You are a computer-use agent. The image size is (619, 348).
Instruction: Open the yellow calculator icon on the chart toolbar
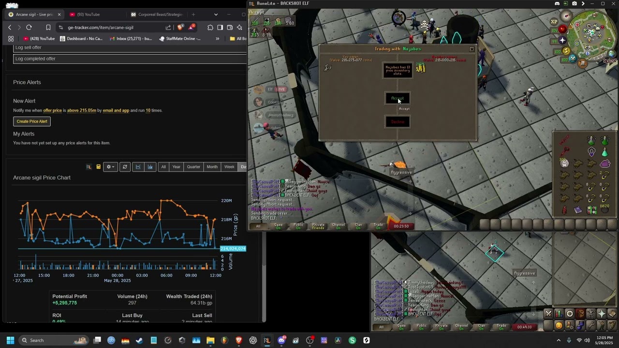pyautogui.click(x=99, y=167)
